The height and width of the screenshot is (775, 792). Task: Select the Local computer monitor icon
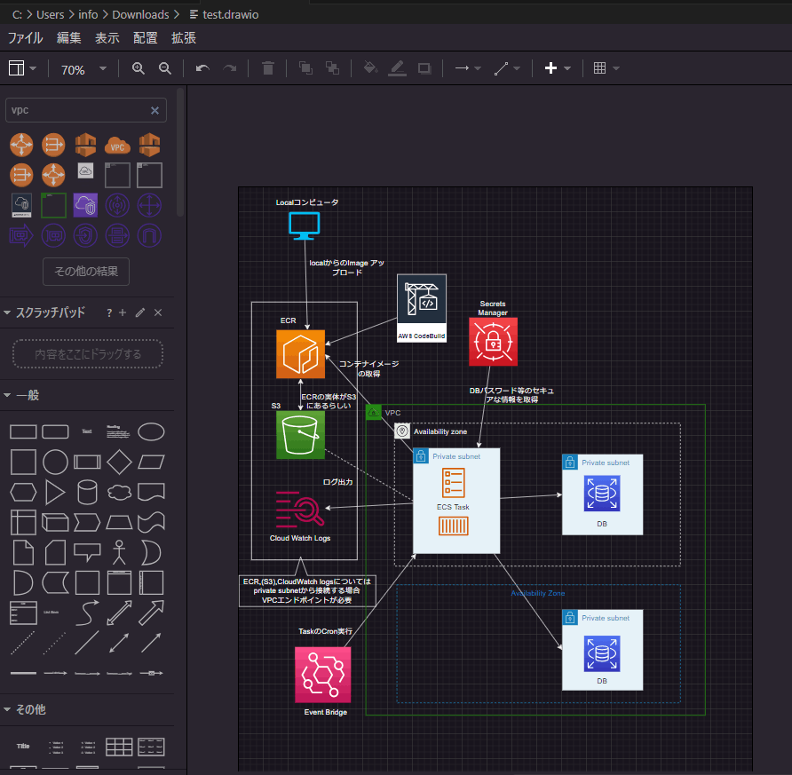pyautogui.click(x=304, y=225)
